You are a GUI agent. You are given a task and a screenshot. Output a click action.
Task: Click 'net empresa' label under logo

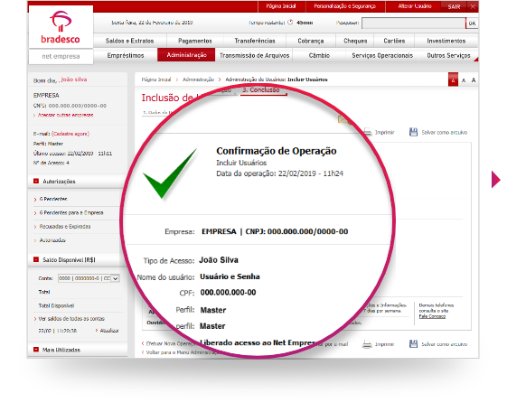click(x=61, y=56)
